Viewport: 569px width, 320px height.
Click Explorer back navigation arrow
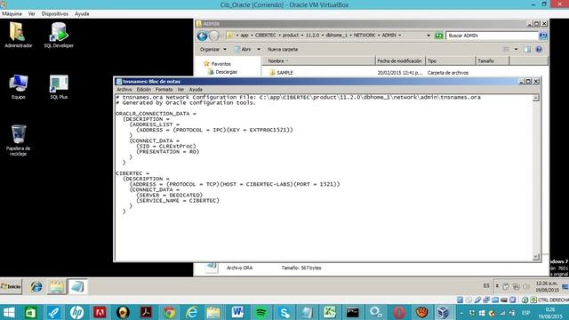[x=202, y=36]
